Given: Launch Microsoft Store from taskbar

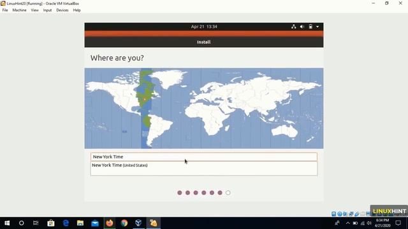Looking at the screenshot, I should pos(51,223).
